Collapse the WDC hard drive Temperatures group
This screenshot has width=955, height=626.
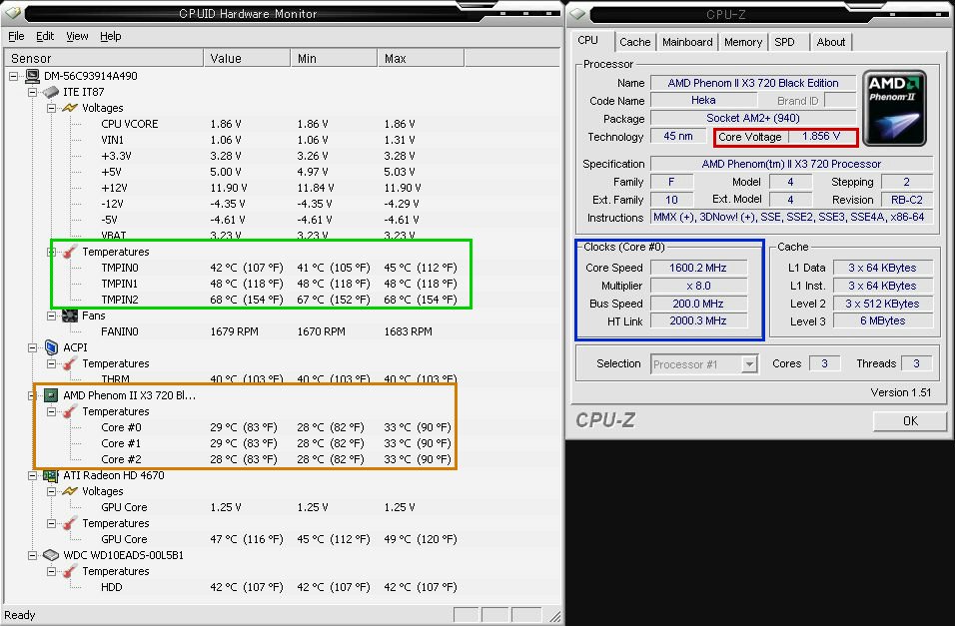click(51, 571)
